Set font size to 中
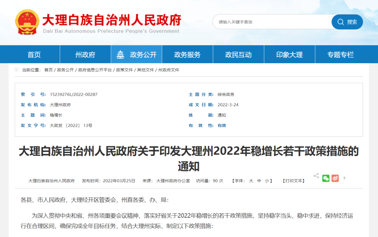378x237 pixels. click(259, 181)
